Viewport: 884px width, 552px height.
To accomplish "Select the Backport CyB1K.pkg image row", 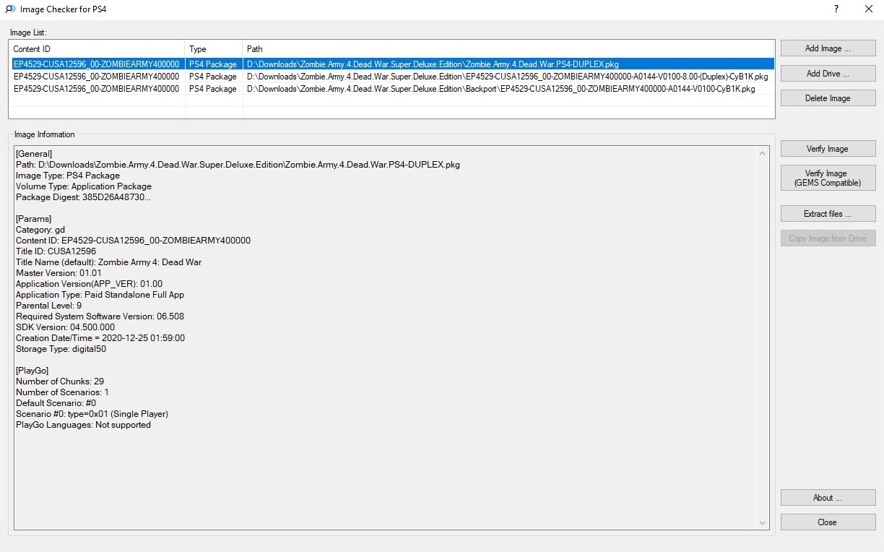I will (391, 88).
